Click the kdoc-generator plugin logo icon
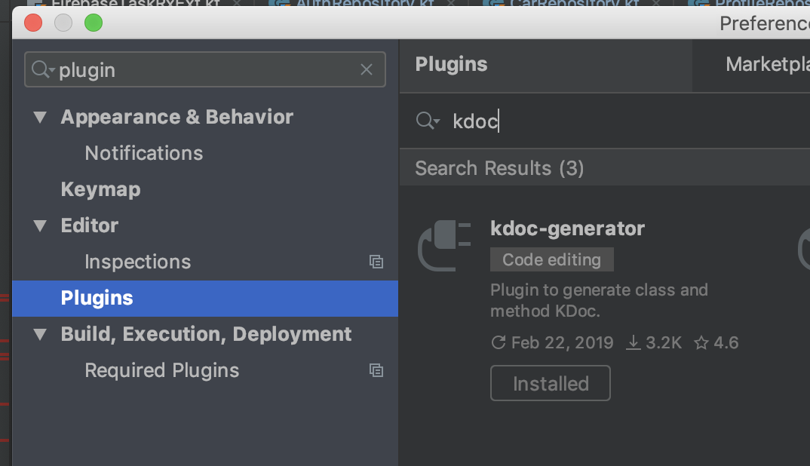Image resolution: width=810 pixels, height=466 pixels. tap(443, 247)
